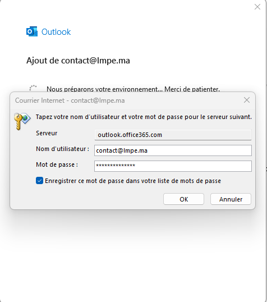Viewport: 267px width, 302px height.
Task: Uncheck Enregistrer ce mot de passe checkbox
Action: tap(39, 181)
